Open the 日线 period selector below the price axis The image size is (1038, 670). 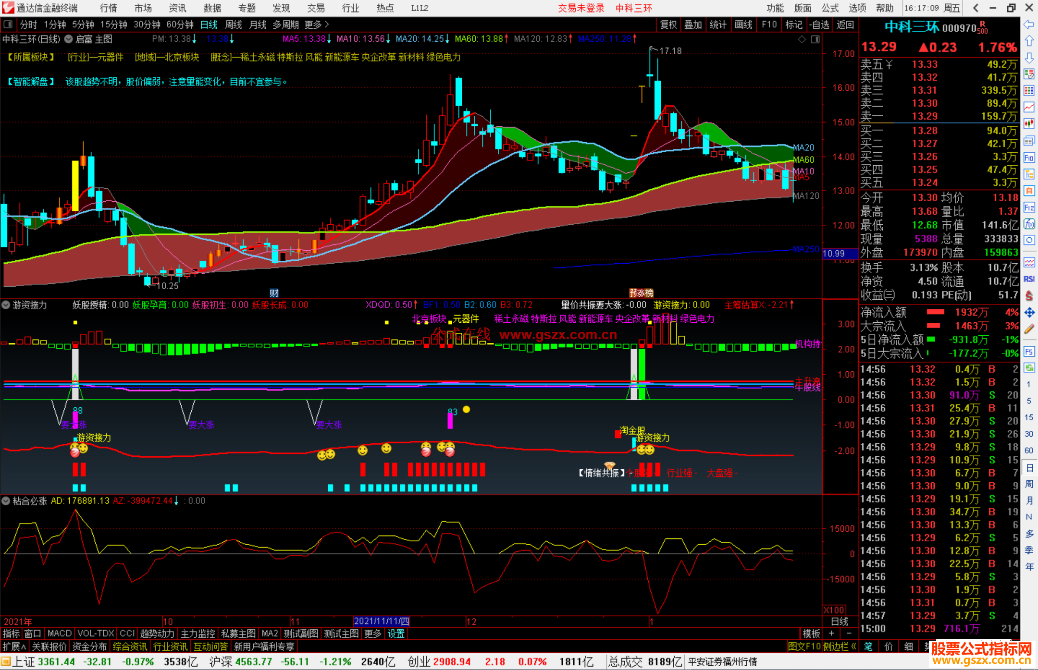840,621
